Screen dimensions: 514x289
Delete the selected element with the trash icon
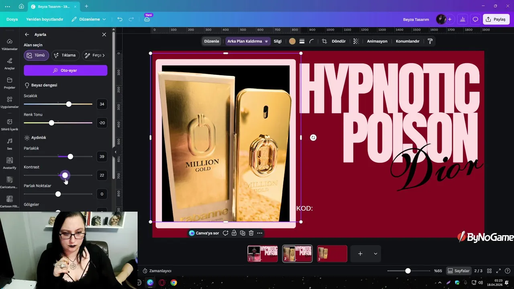coord(251,233)
